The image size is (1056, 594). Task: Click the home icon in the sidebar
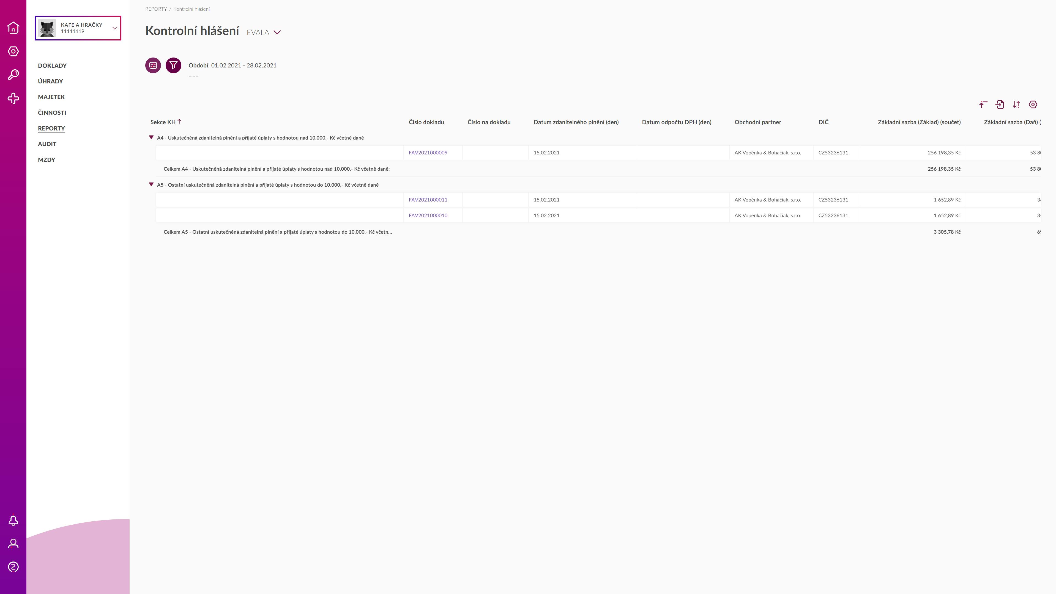pos(13,28)
